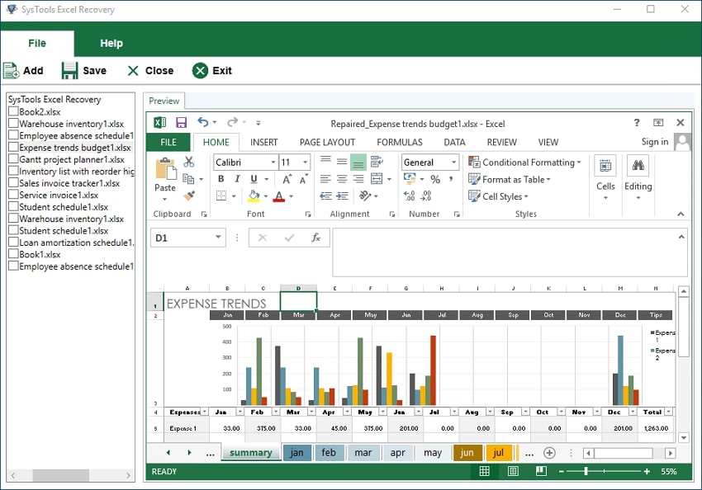Increase decimal places in Number group
This screenshot has height=490, width=702.
click(409, 196)
